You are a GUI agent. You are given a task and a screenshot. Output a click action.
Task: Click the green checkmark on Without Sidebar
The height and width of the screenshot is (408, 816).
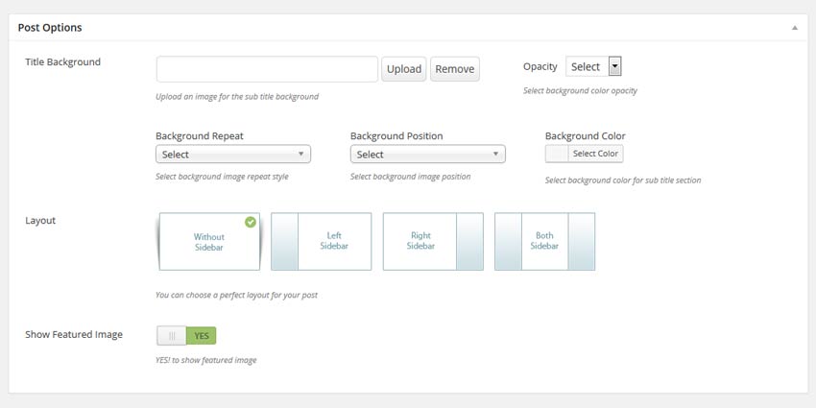click(x=251, y=222)
